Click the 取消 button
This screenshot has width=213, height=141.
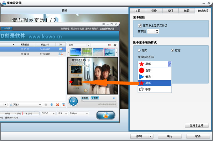pyautogui.click(x=198, y=136)
